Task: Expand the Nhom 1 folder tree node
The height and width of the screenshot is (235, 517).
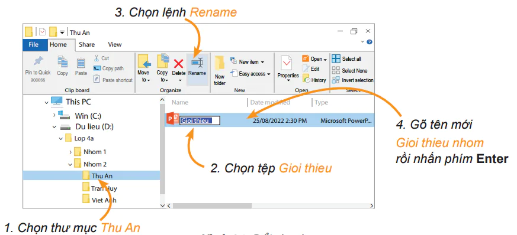Action: point(70,152)
